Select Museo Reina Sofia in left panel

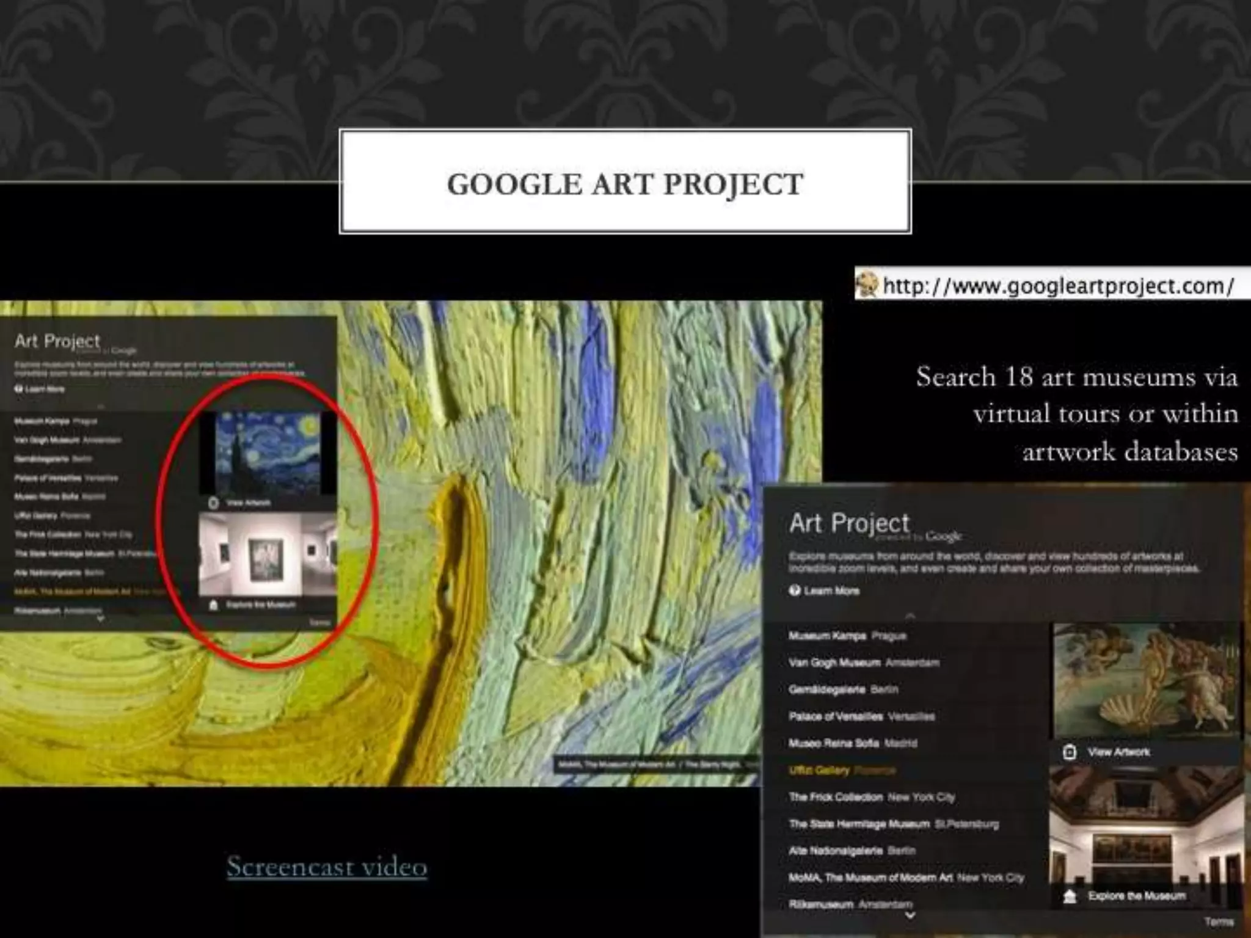pyautogui.click(x=60, y=496)
